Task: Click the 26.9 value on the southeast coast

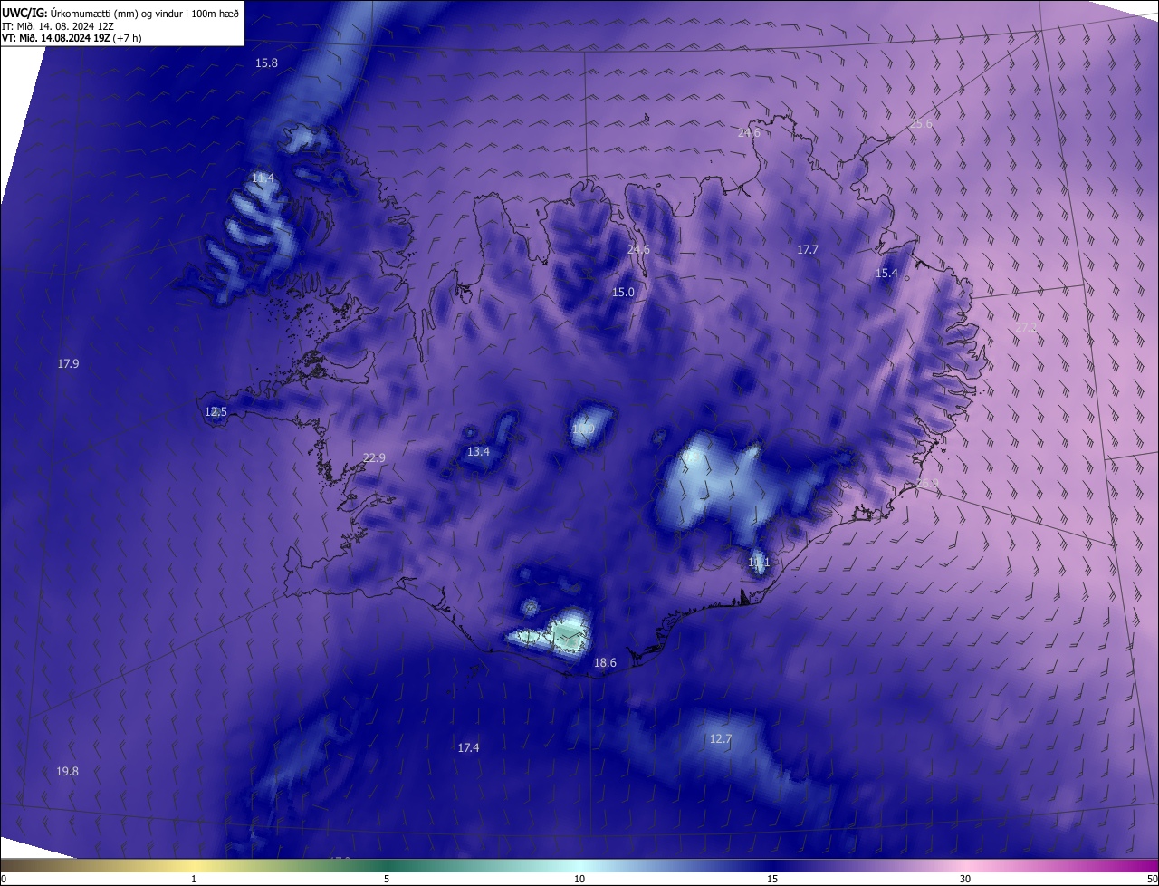Action: click(x=928, y=483)
